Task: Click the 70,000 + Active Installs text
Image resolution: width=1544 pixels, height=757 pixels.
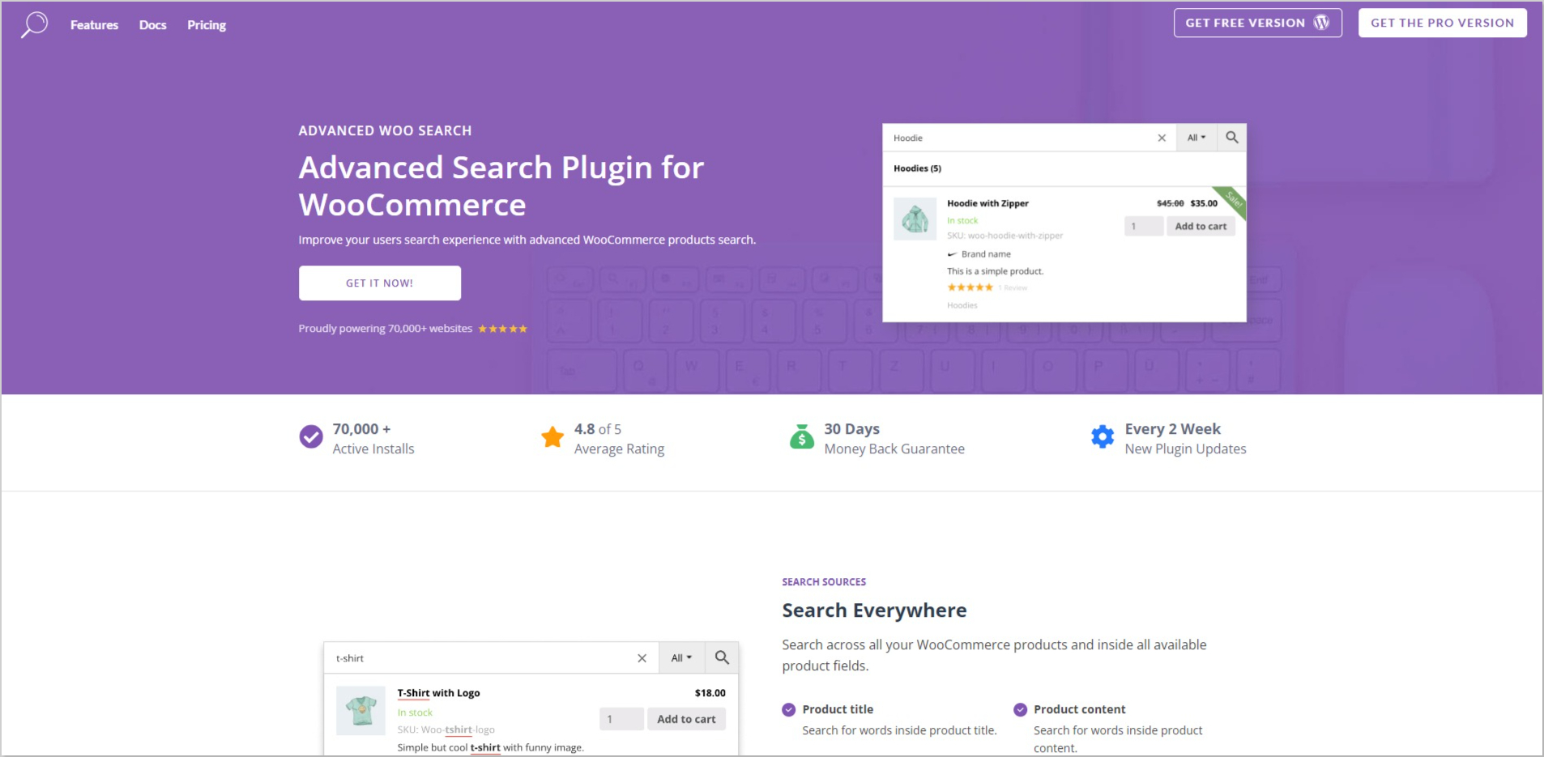Action: pos(373,439)
